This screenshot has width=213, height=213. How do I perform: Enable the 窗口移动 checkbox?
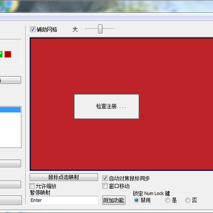(x=105, y=186)
